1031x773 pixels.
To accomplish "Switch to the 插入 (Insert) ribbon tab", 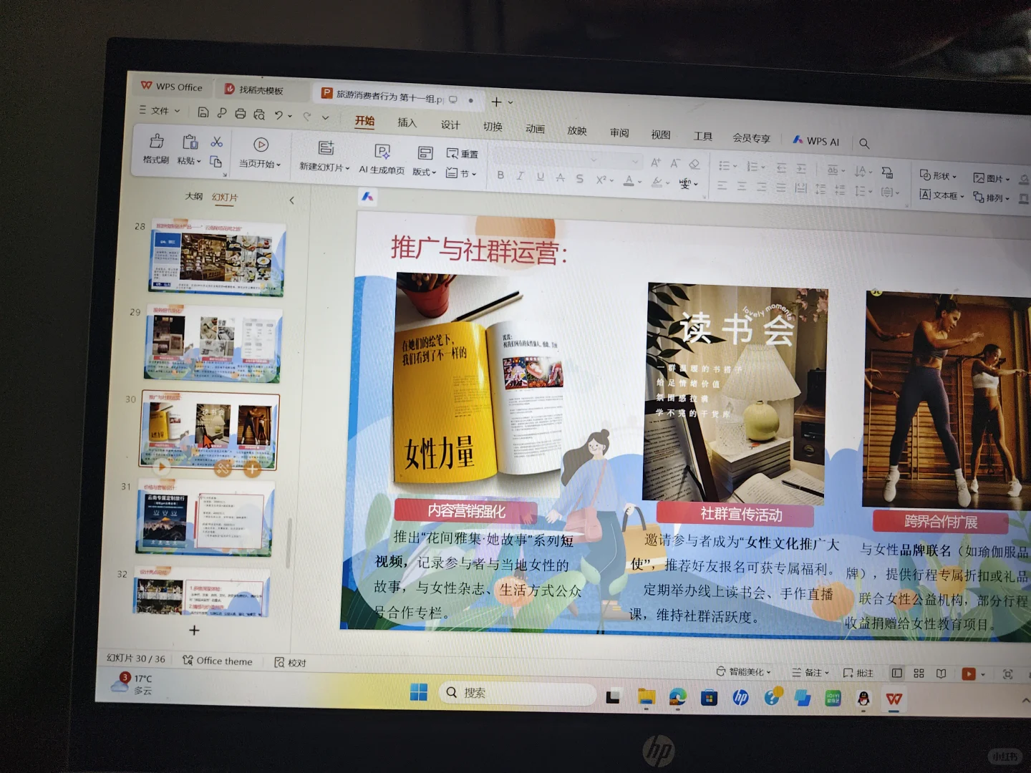I will pos(407,123).
